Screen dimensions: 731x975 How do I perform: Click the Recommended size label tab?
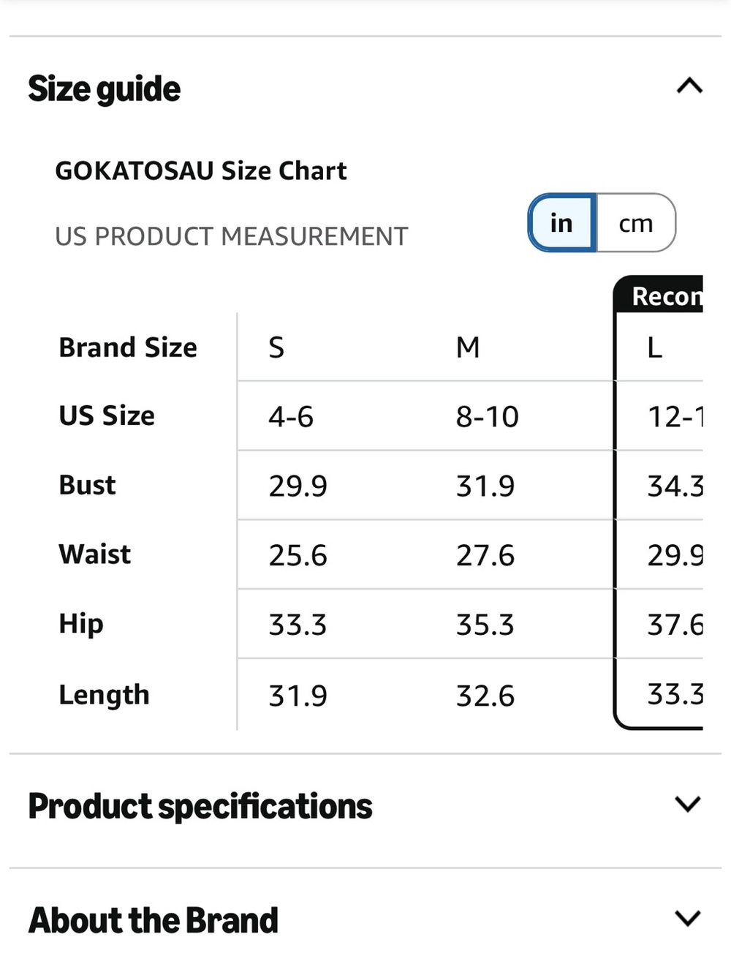(659, 295)
